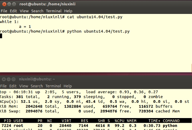Click the %CPU column header
Viewport: 192px width, 130px height.
tap(119, 121)
